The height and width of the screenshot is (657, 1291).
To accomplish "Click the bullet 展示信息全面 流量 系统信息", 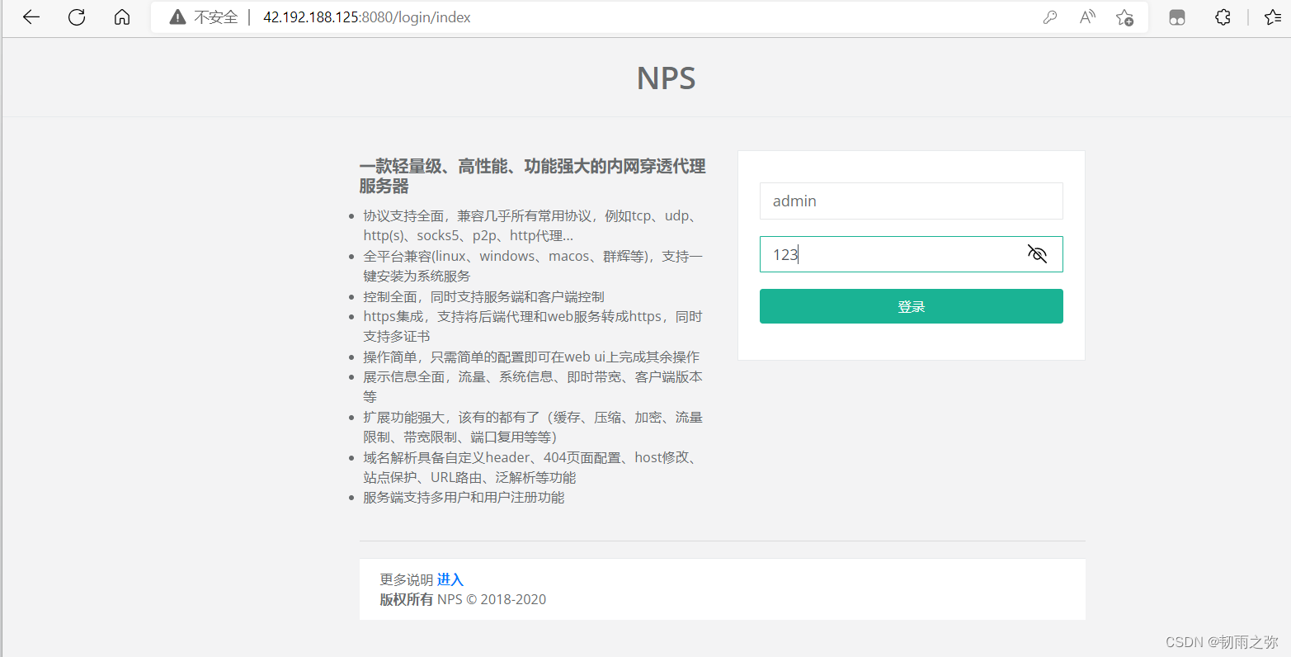I will click(x=533, y=386).
